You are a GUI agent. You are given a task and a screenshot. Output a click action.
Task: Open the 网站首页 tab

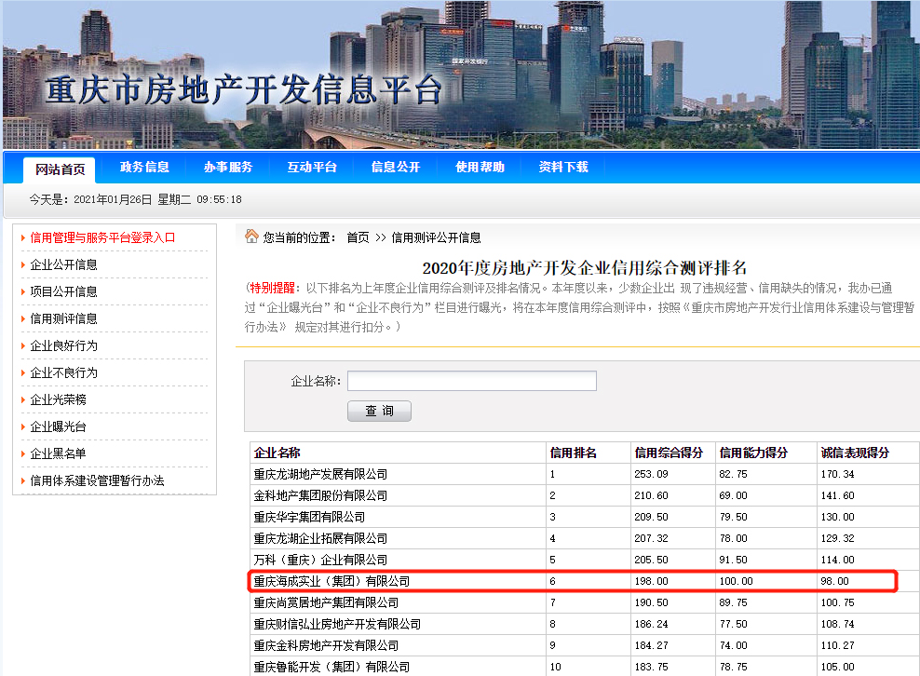pos(61,169)
